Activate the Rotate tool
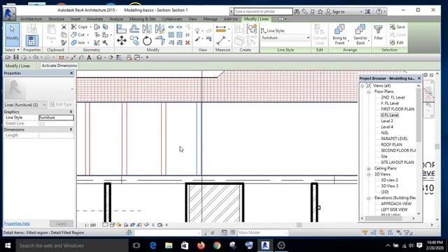The image size is (448, 252). click(x=147, y=41)
